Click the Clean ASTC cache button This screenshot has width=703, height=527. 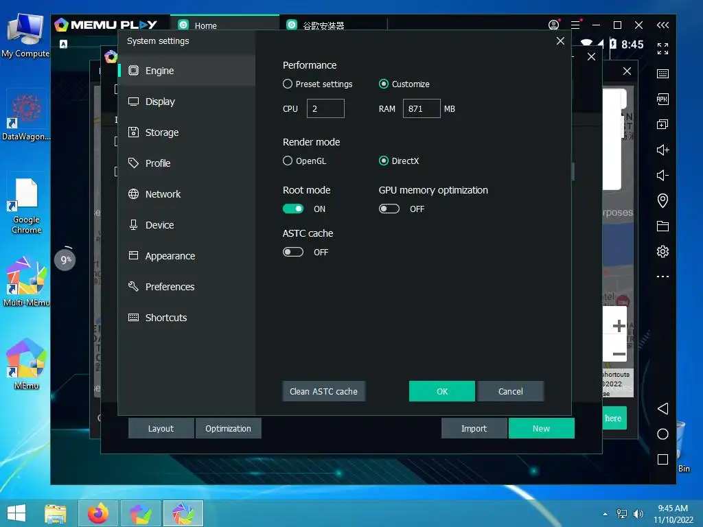pyautogui.click(x=324, y=391)
